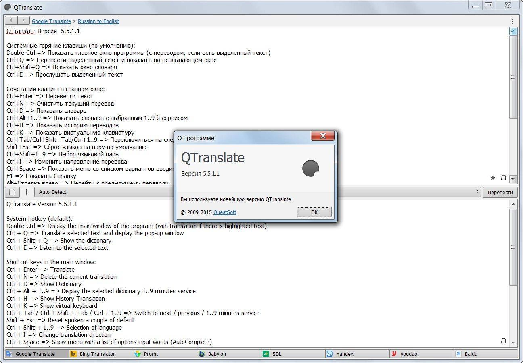Switch to the Promt service tab
This screenshot has height=363, width=523.
[165, 354]
